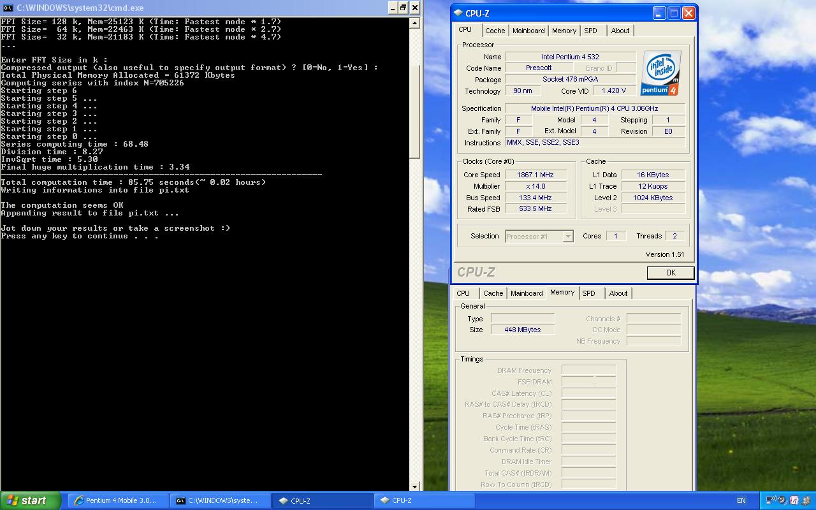The height and width of the screenshot is (510, 816).
Task: Close the CPU-Z processor window
Action: point(688,13)
